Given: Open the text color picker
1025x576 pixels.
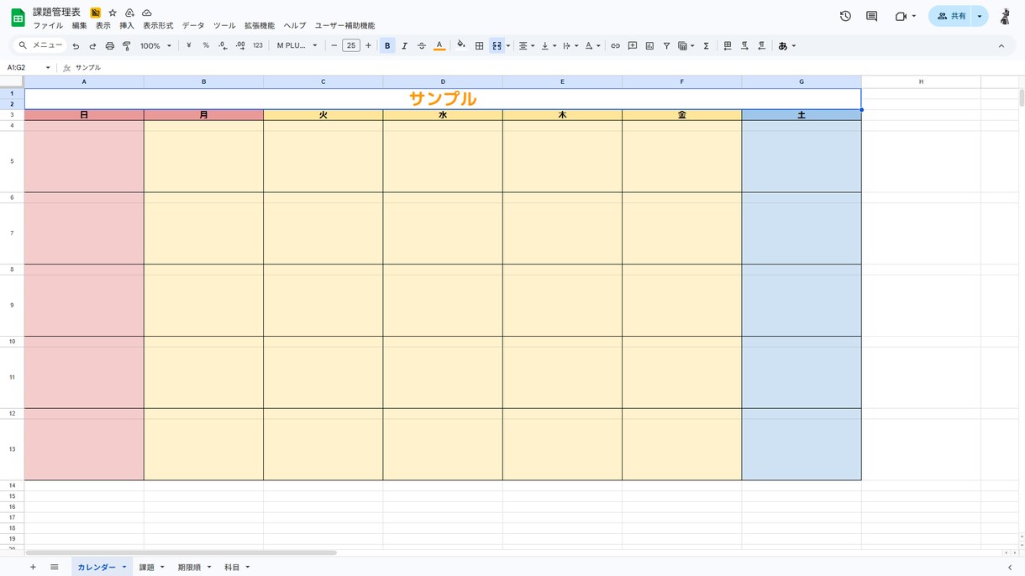Looking at the screenshot, I should [439, 46].
